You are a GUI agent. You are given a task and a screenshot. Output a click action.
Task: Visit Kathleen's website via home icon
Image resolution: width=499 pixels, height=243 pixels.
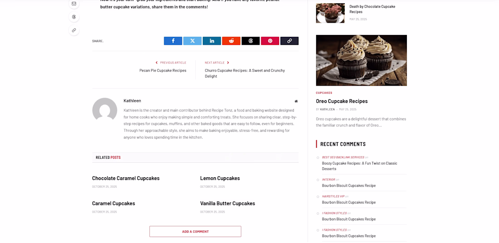[x=296, y=101]
